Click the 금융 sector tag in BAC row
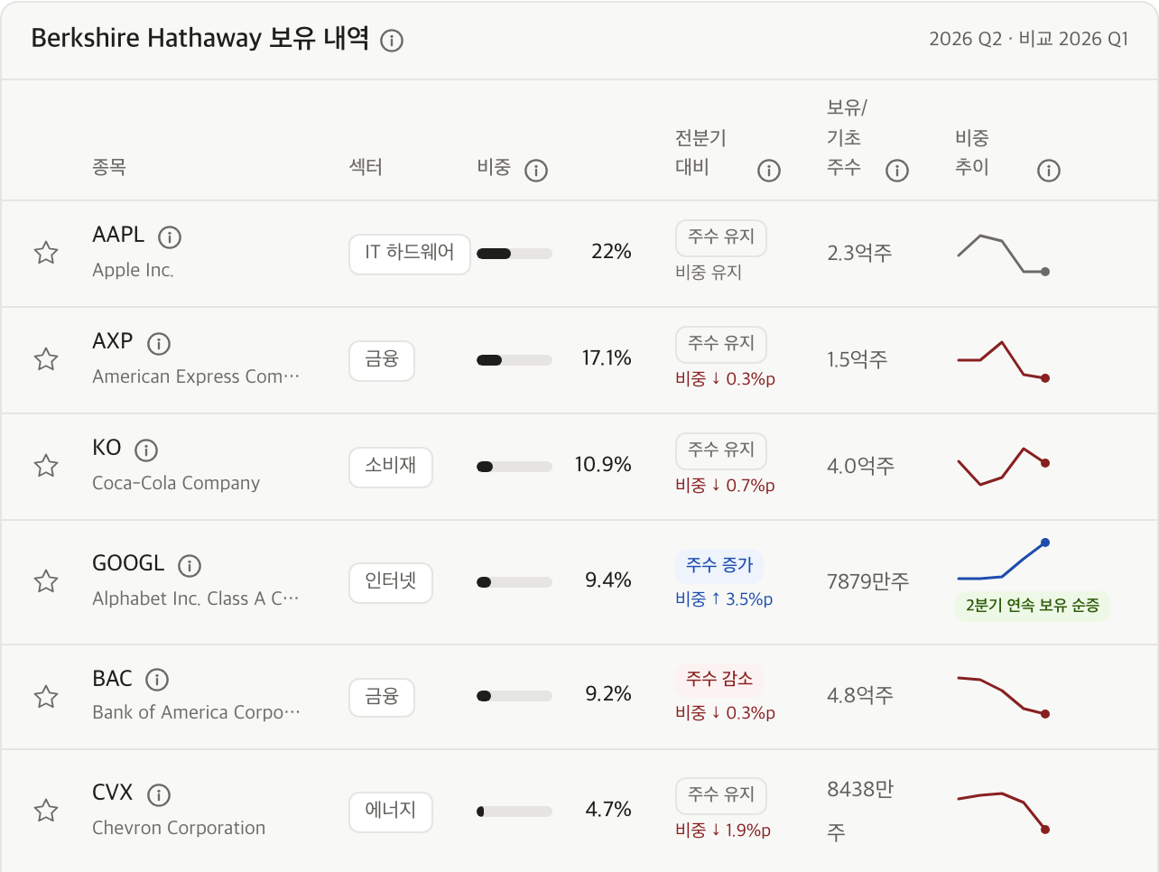 pos(382,698)
